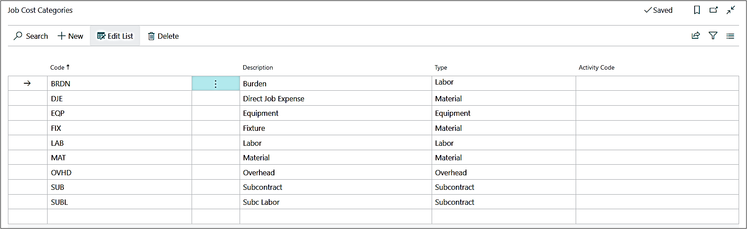
Task: Open the Type column header menu
Action: click(x=440, y=67)
